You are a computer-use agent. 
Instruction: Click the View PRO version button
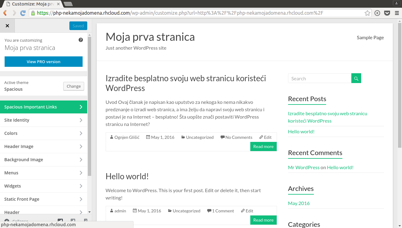[44, 62]
